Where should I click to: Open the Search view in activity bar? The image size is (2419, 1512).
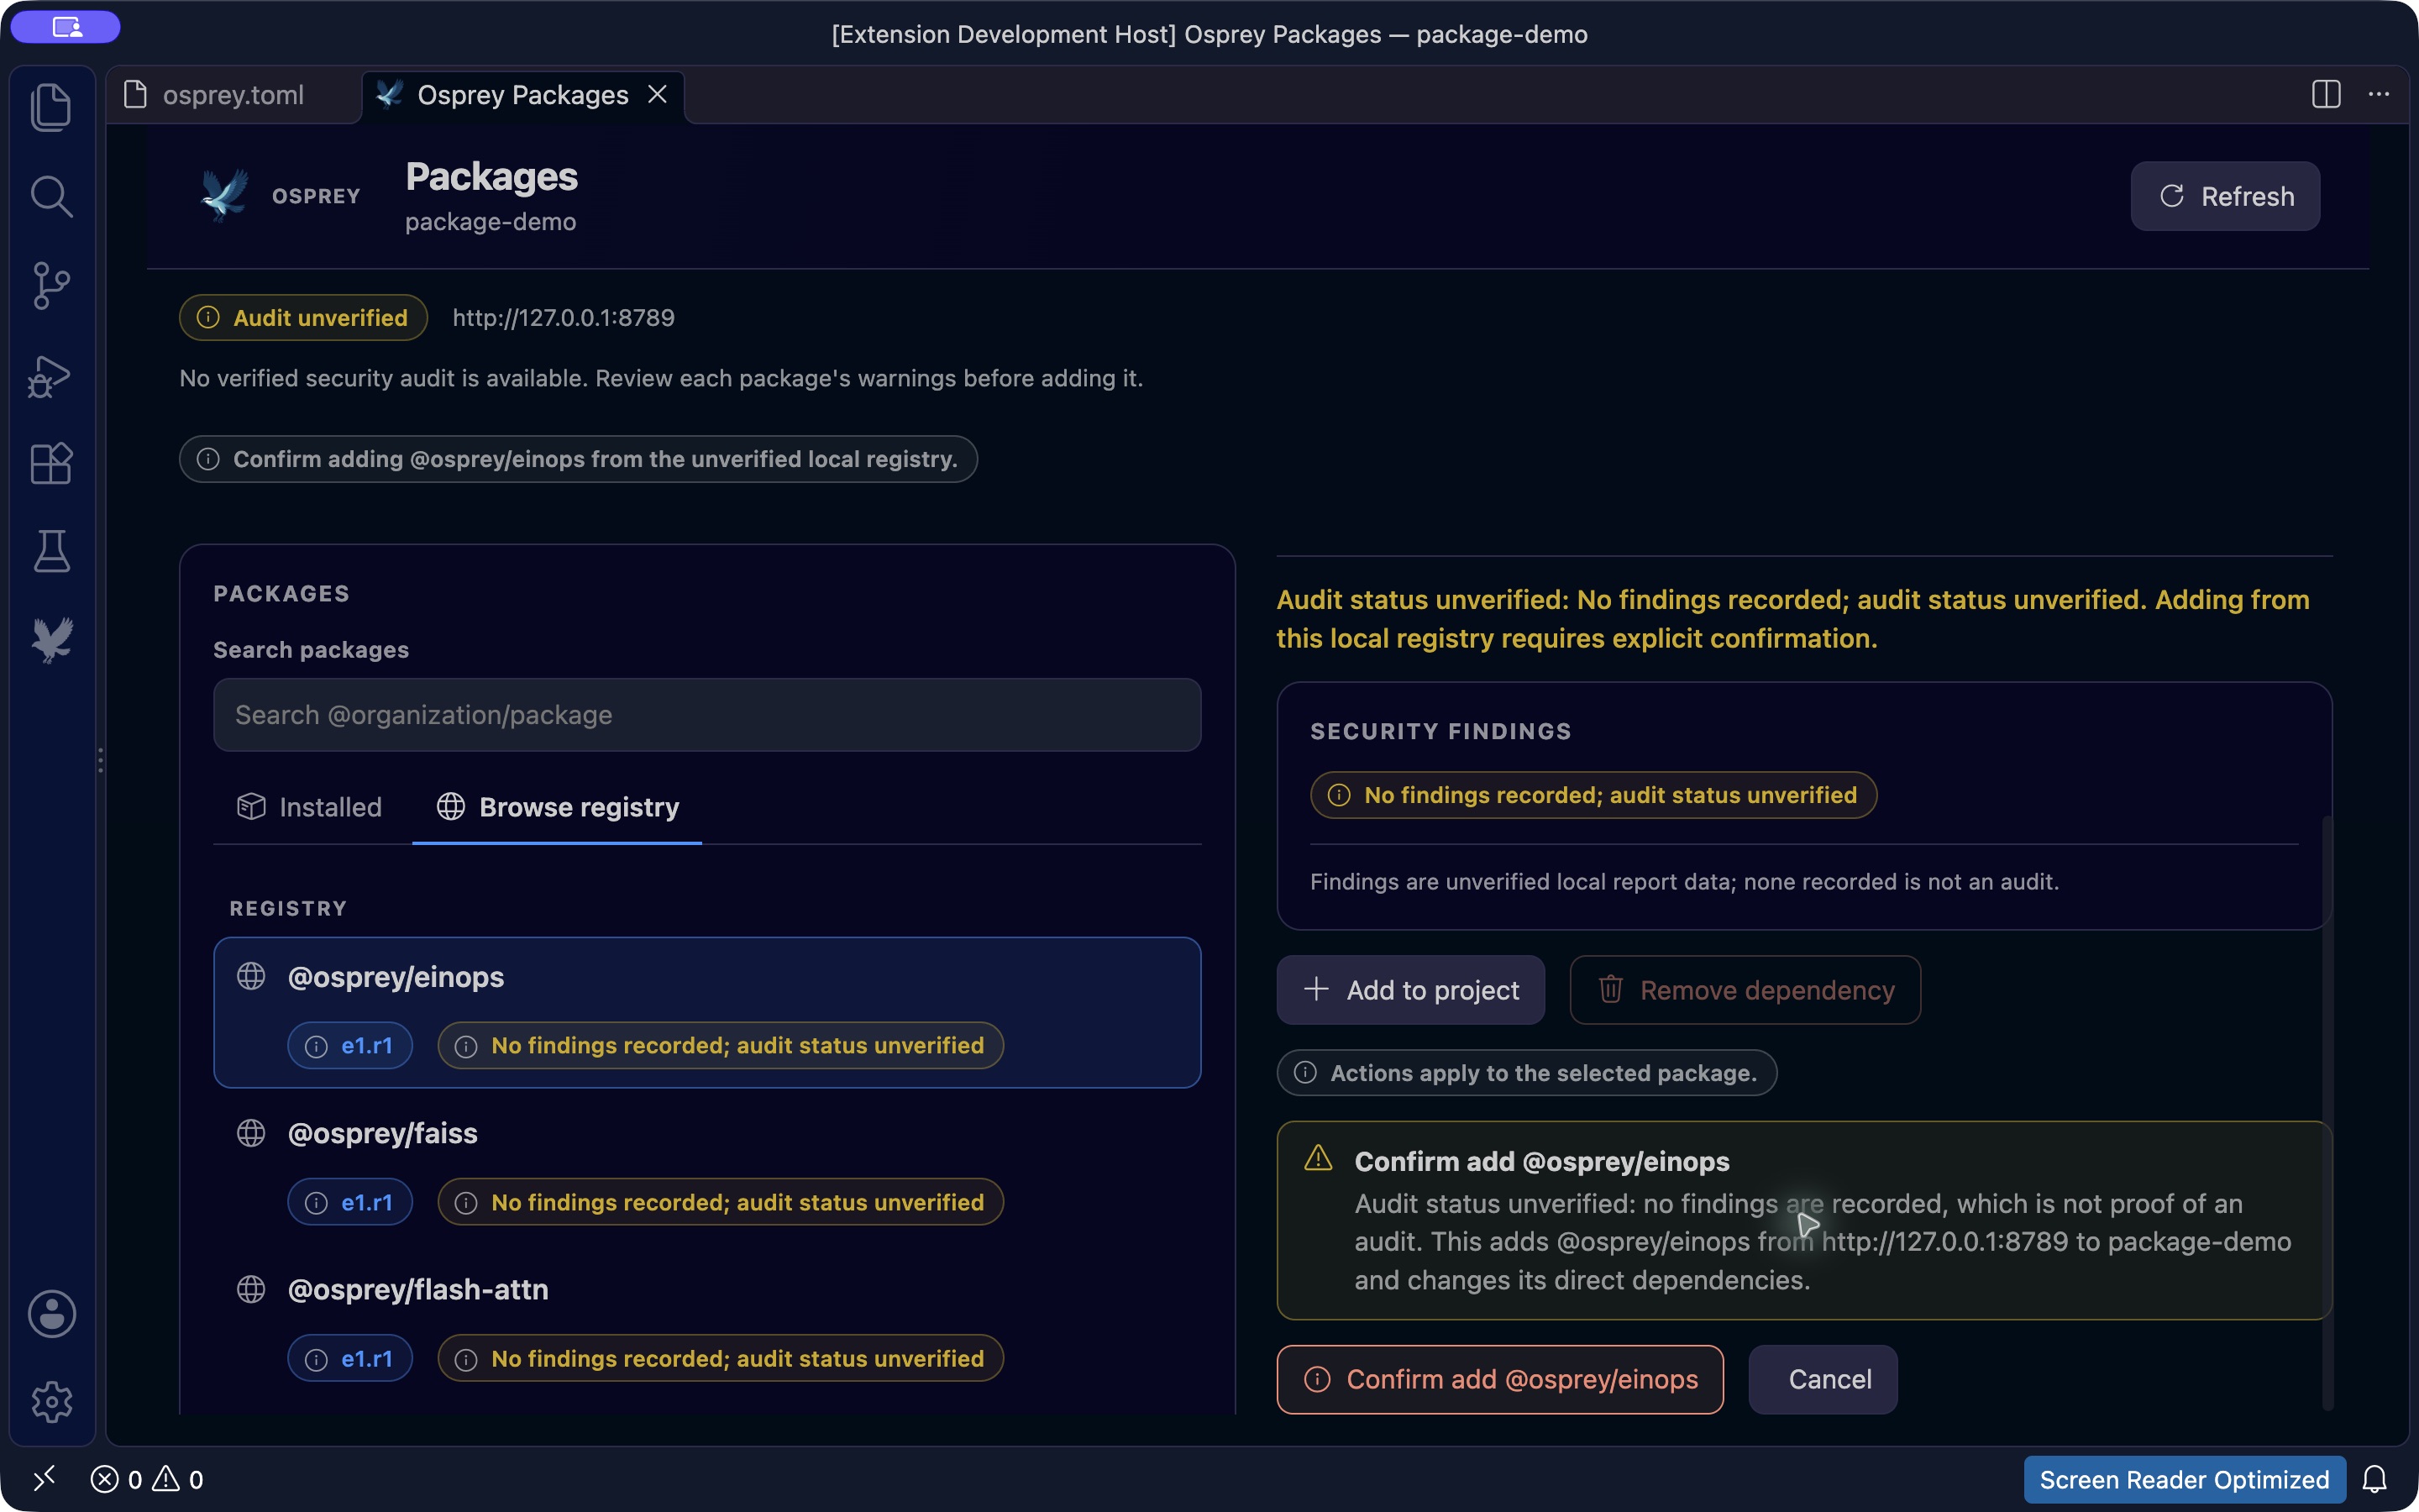51,196
